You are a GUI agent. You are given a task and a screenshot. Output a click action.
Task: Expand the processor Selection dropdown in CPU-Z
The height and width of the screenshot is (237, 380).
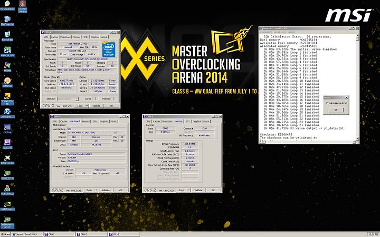[77, 98]
